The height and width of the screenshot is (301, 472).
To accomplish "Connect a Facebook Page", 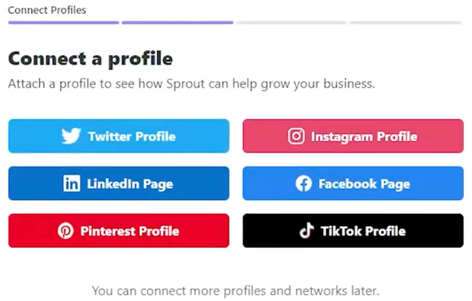I will point(353,183).
